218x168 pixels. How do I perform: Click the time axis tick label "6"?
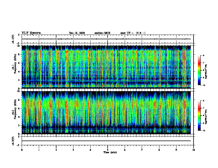click(x=125, y=150)
